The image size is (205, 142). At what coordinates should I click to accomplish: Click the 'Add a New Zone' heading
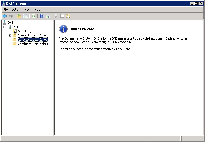(83, 29)
